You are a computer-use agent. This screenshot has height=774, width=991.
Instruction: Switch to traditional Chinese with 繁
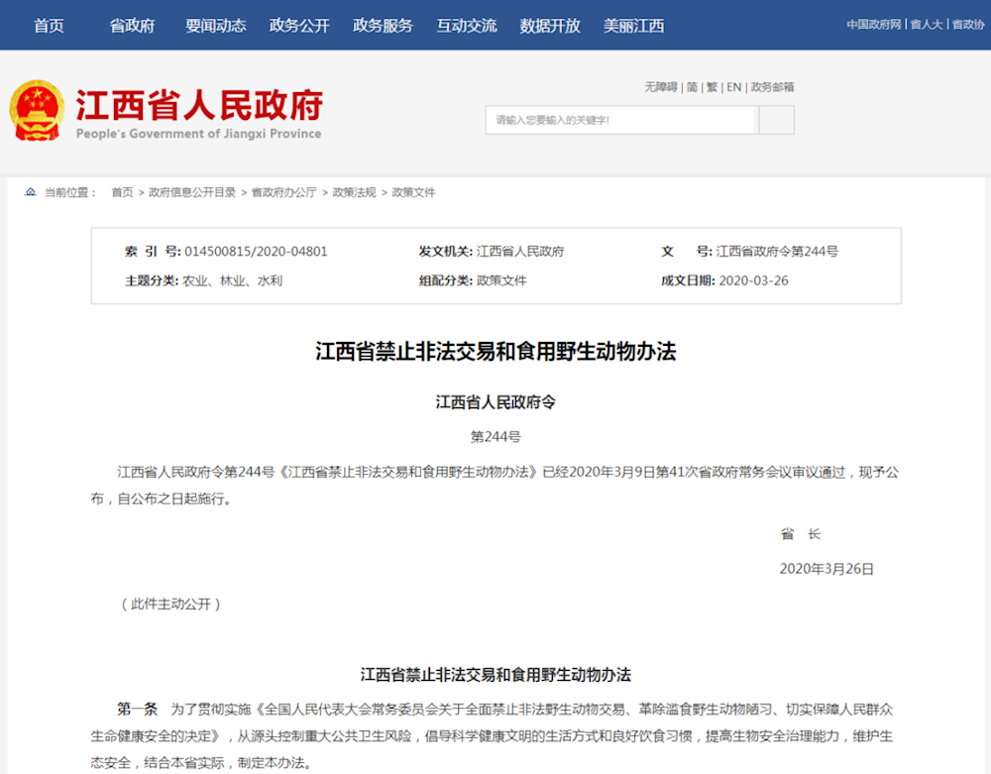coord(712,87)
